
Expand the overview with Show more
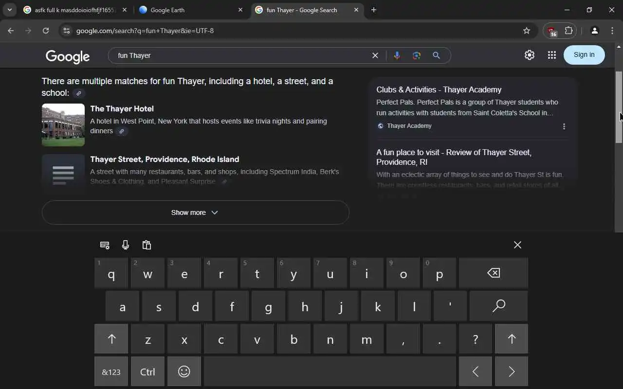click(x=195, y=212)
